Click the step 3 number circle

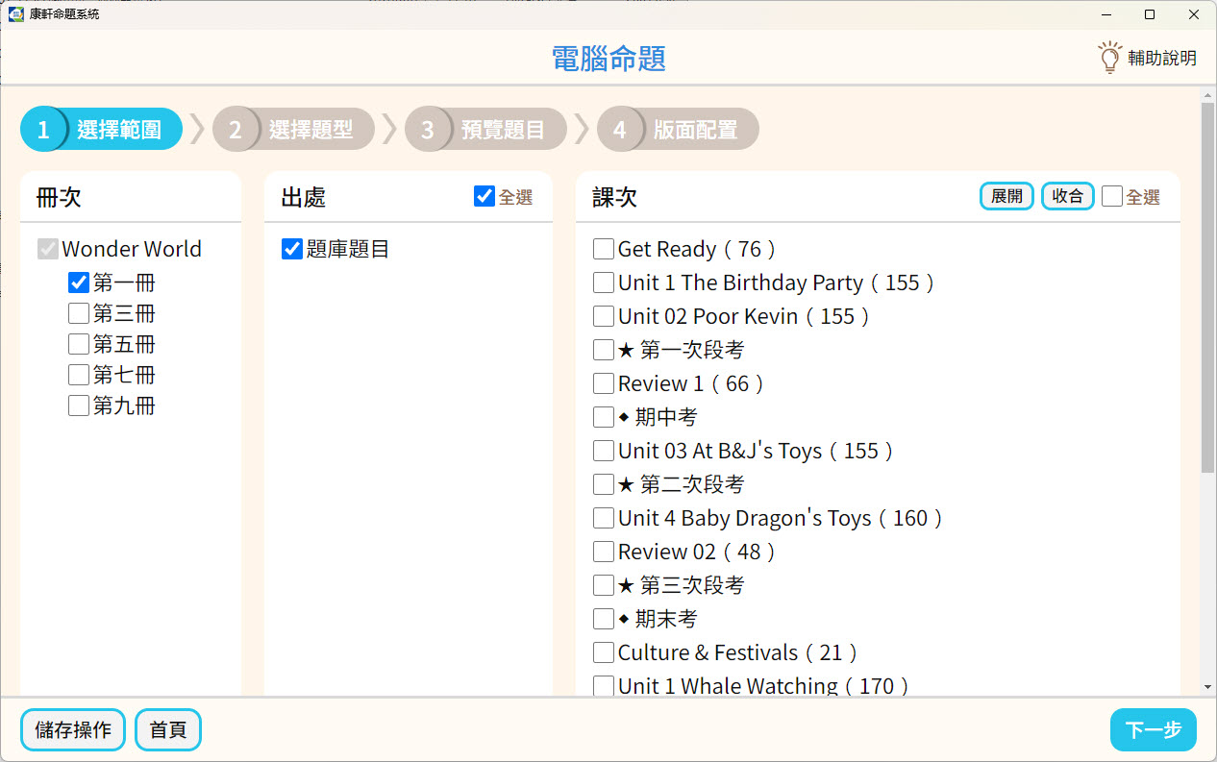(428, 130)
